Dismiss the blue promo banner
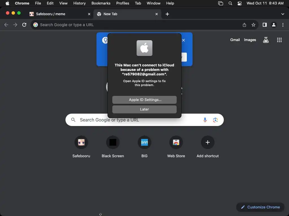289x216 pixels. point(183,40)
